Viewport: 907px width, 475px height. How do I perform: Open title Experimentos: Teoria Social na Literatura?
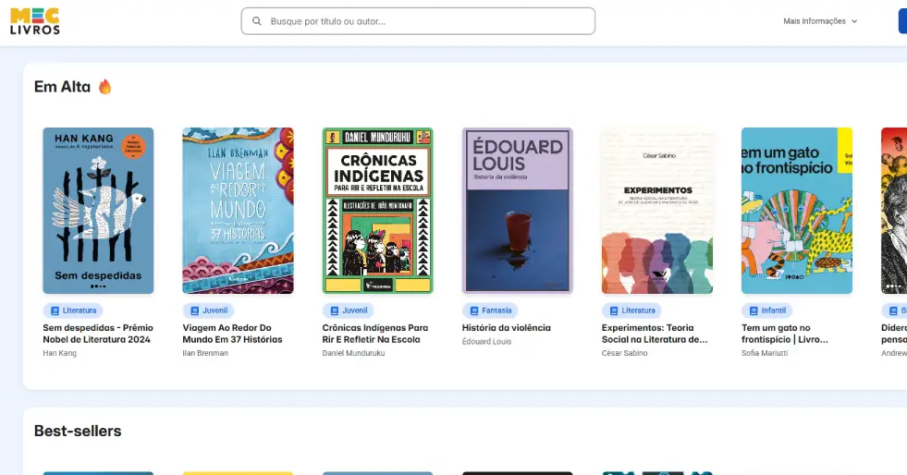[655, 334]
